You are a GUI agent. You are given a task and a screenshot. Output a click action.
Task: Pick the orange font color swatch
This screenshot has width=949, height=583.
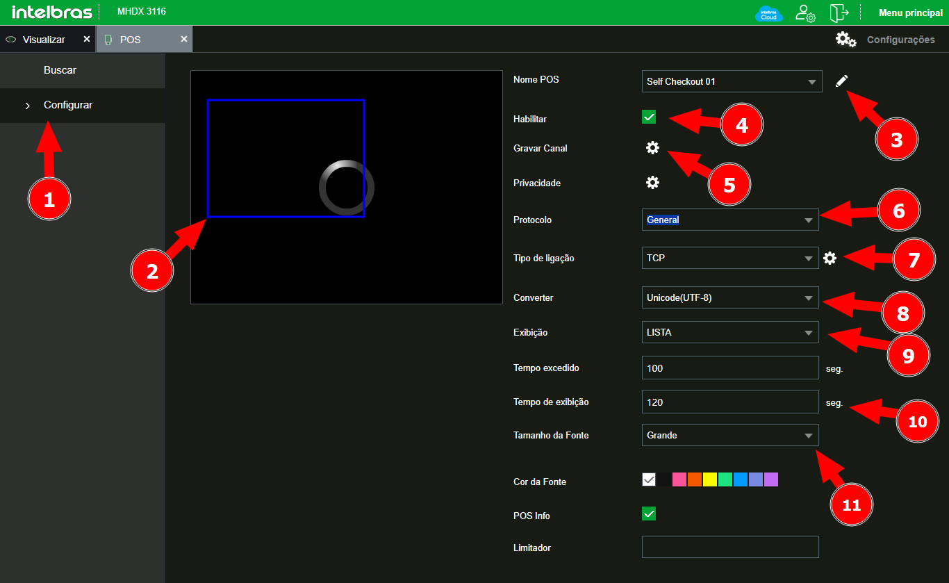(x=695, y=479)
